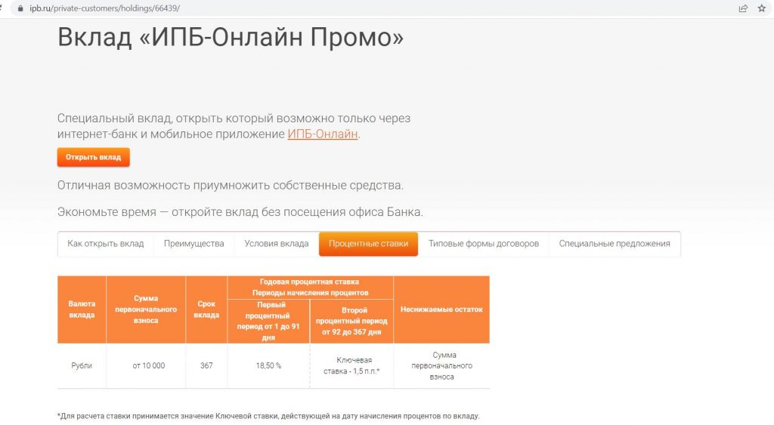Click the Валюта вклада column header
The height and width of the screenshot is (425, 774).
click(x=82, y=310)
